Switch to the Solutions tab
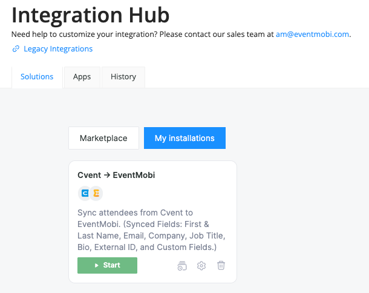This screenshot has width=369, height=293. tap(37, 77)
